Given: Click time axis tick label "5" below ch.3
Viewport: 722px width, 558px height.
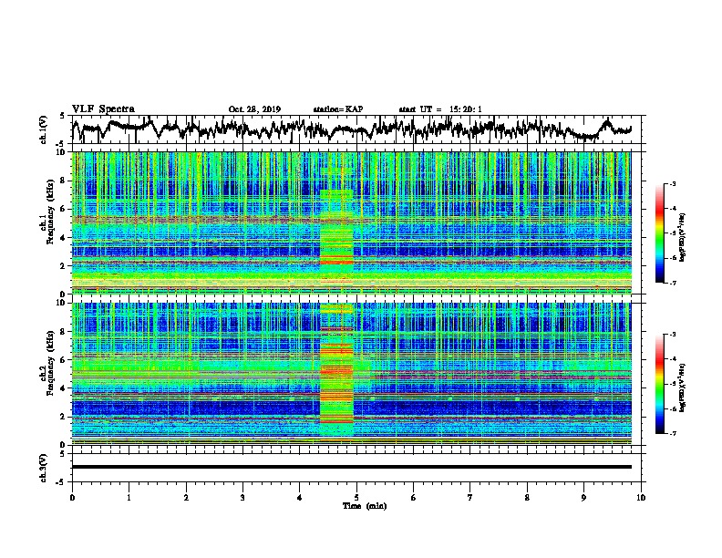Looking at the screenshot, I should click(x=356, y=498).
